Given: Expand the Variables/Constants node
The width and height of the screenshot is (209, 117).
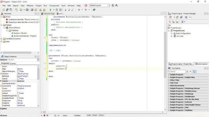Looking at the screenshot, I should 2,39.
